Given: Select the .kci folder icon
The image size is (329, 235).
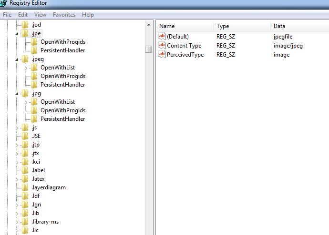Looking at the screenshot, I should [25, 162].
